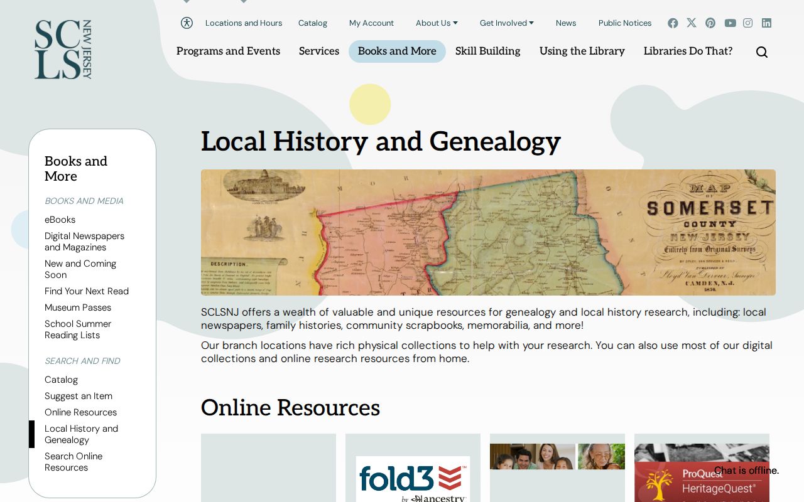Open Find Your Next Read
Screen dimensions: 804x502
[87, 291]
